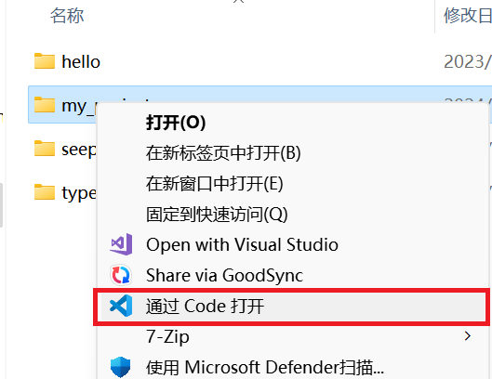Viewport: 492px width, 379px height.
Task: Click the Microsoft Defender shield icon
Action: coord(121,367)
